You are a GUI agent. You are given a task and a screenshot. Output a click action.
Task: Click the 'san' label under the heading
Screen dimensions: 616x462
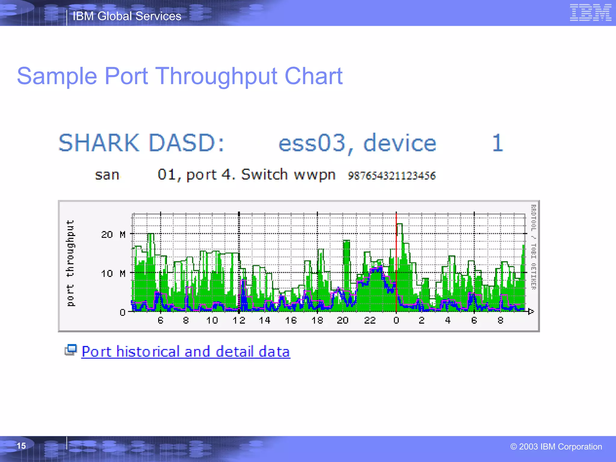click(x=107, y=175)
